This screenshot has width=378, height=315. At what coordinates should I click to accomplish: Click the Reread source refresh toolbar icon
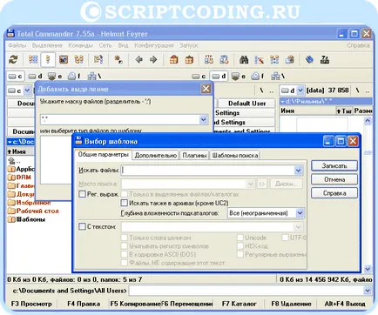(x=13, y=60)
